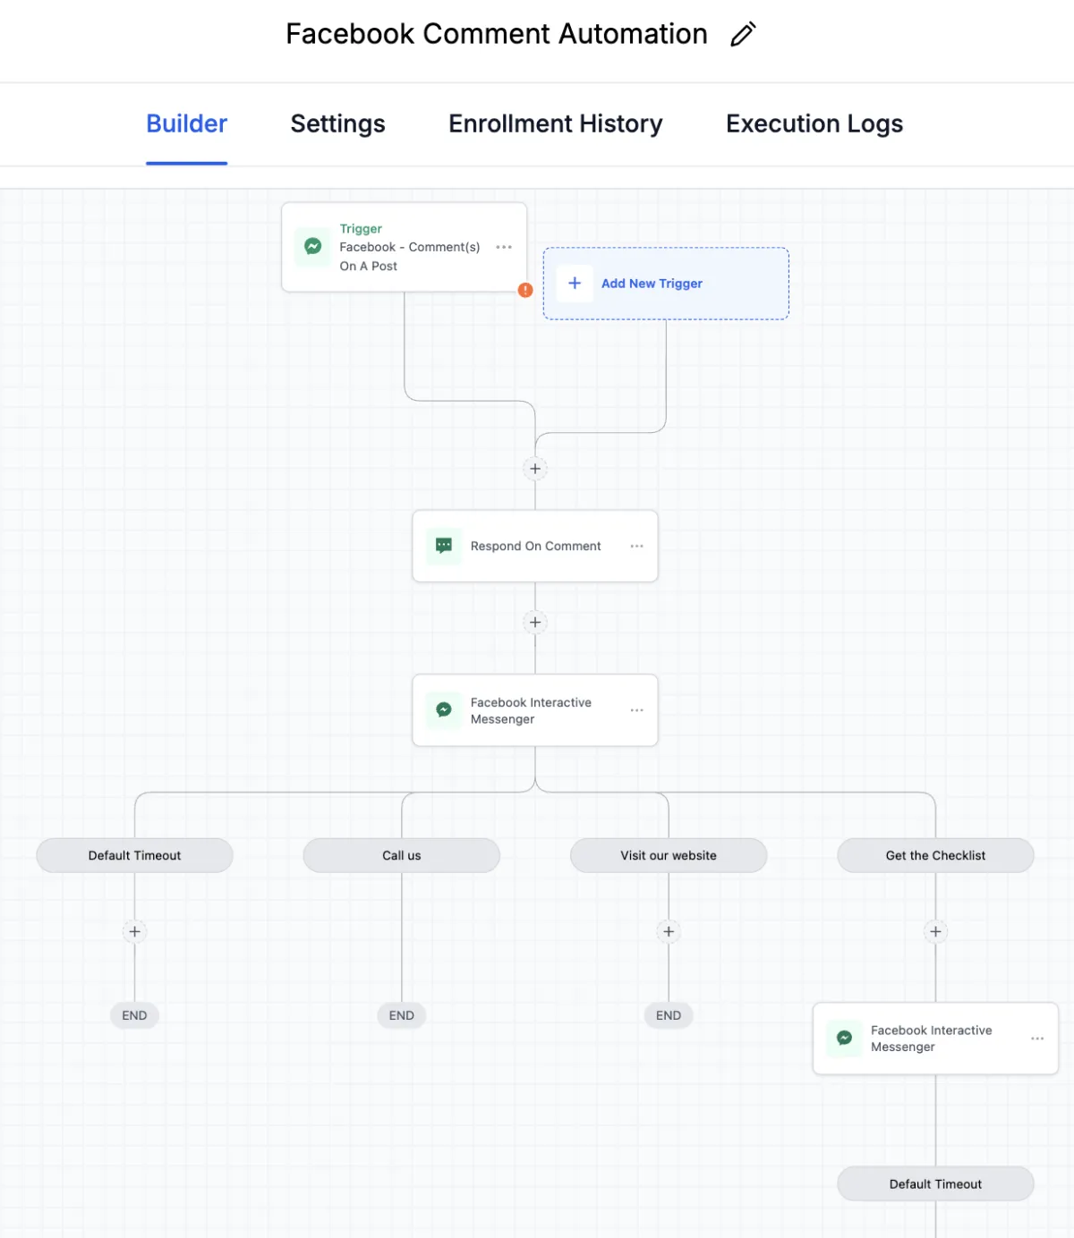The image size is (1074, 1238).
Task: Click the orange warning badge on Trigger
Action: point(525,290)
